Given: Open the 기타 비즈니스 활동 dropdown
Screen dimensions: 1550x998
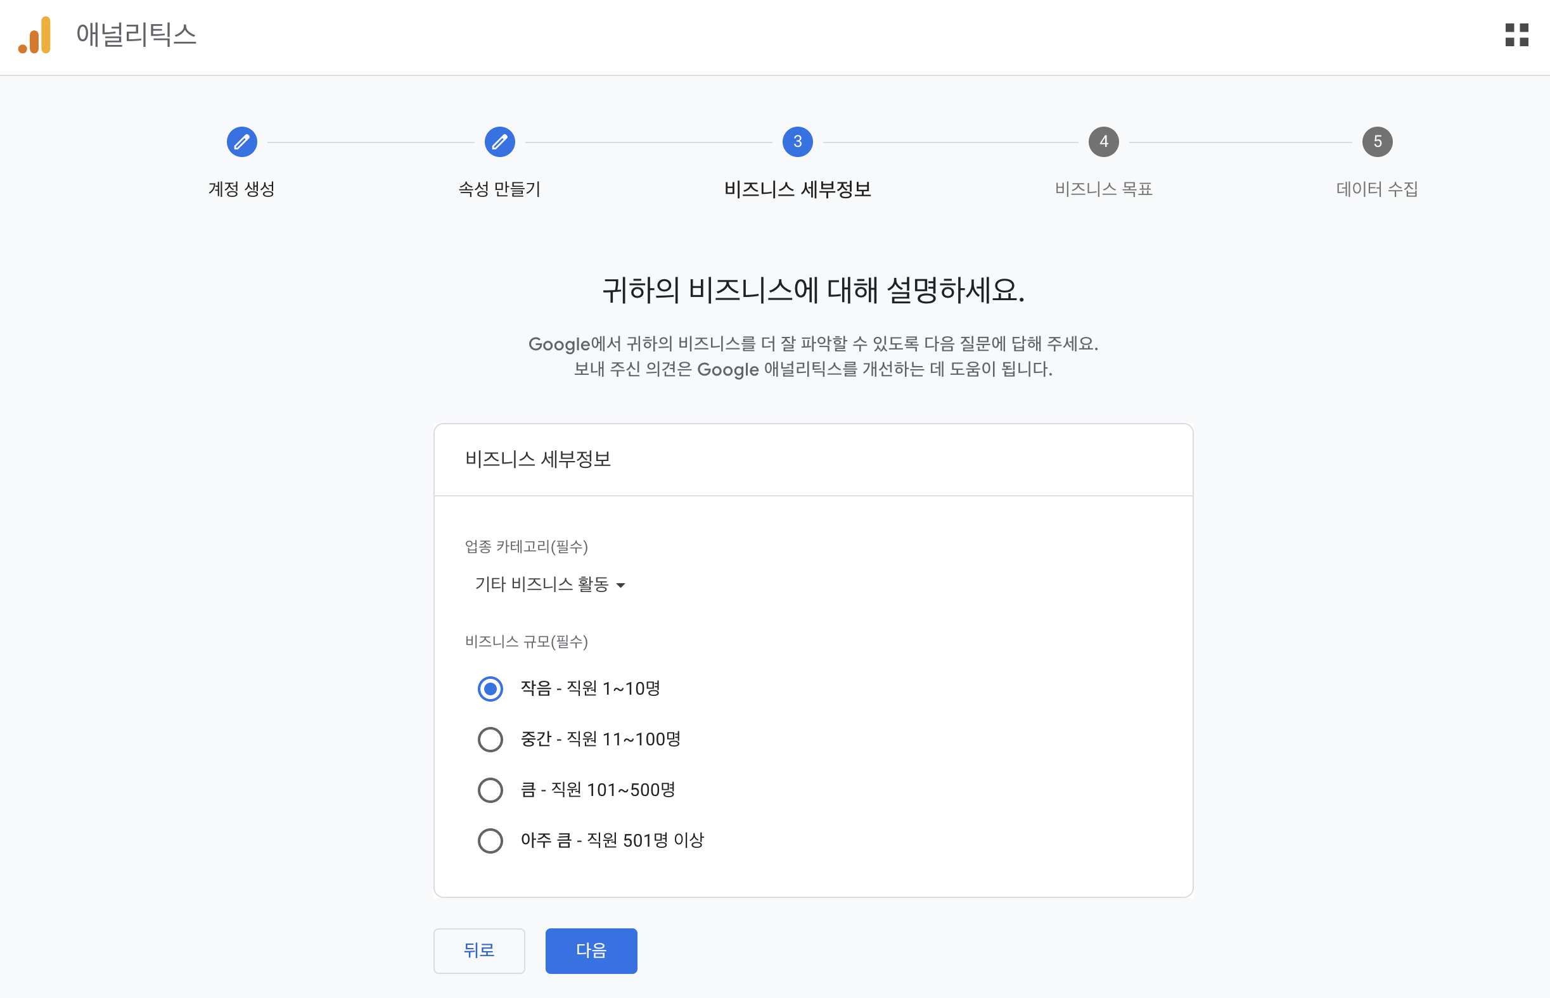Looking at the screenshot, I should click(550, 584).
